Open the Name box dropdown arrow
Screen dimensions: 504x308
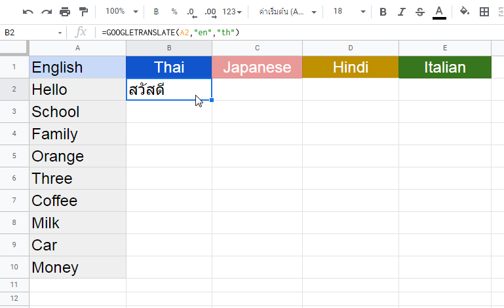(60, 33)
